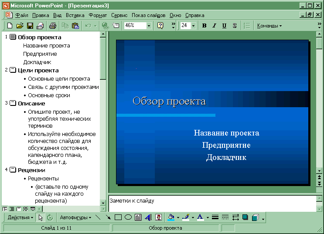Toggle text shadow formatting
The image size is (324, 234).
235,26
